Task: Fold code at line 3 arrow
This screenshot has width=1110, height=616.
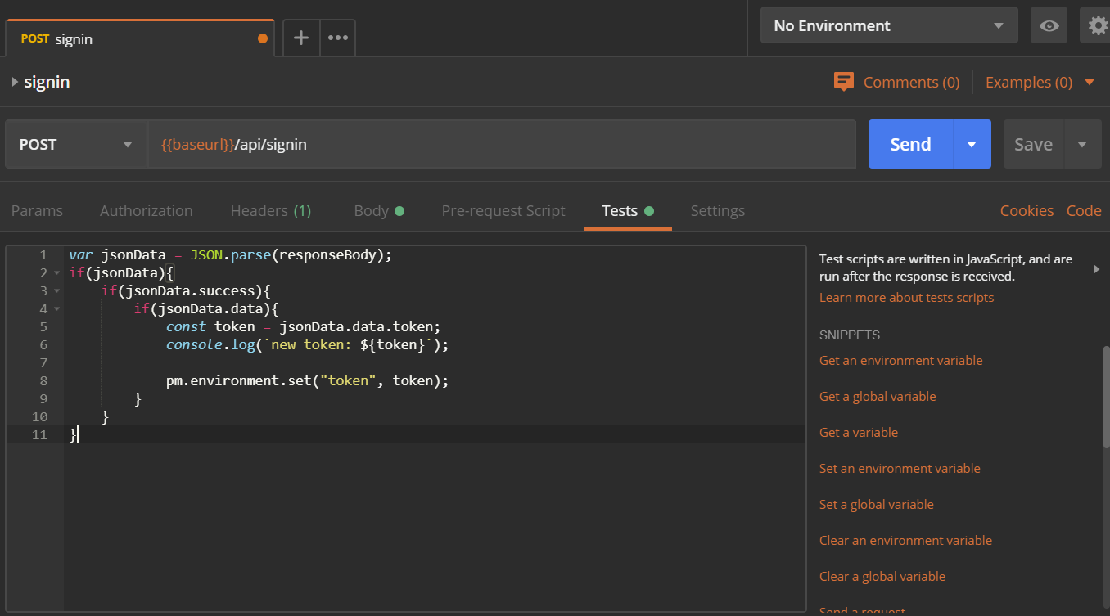Action: coord(56,291)
